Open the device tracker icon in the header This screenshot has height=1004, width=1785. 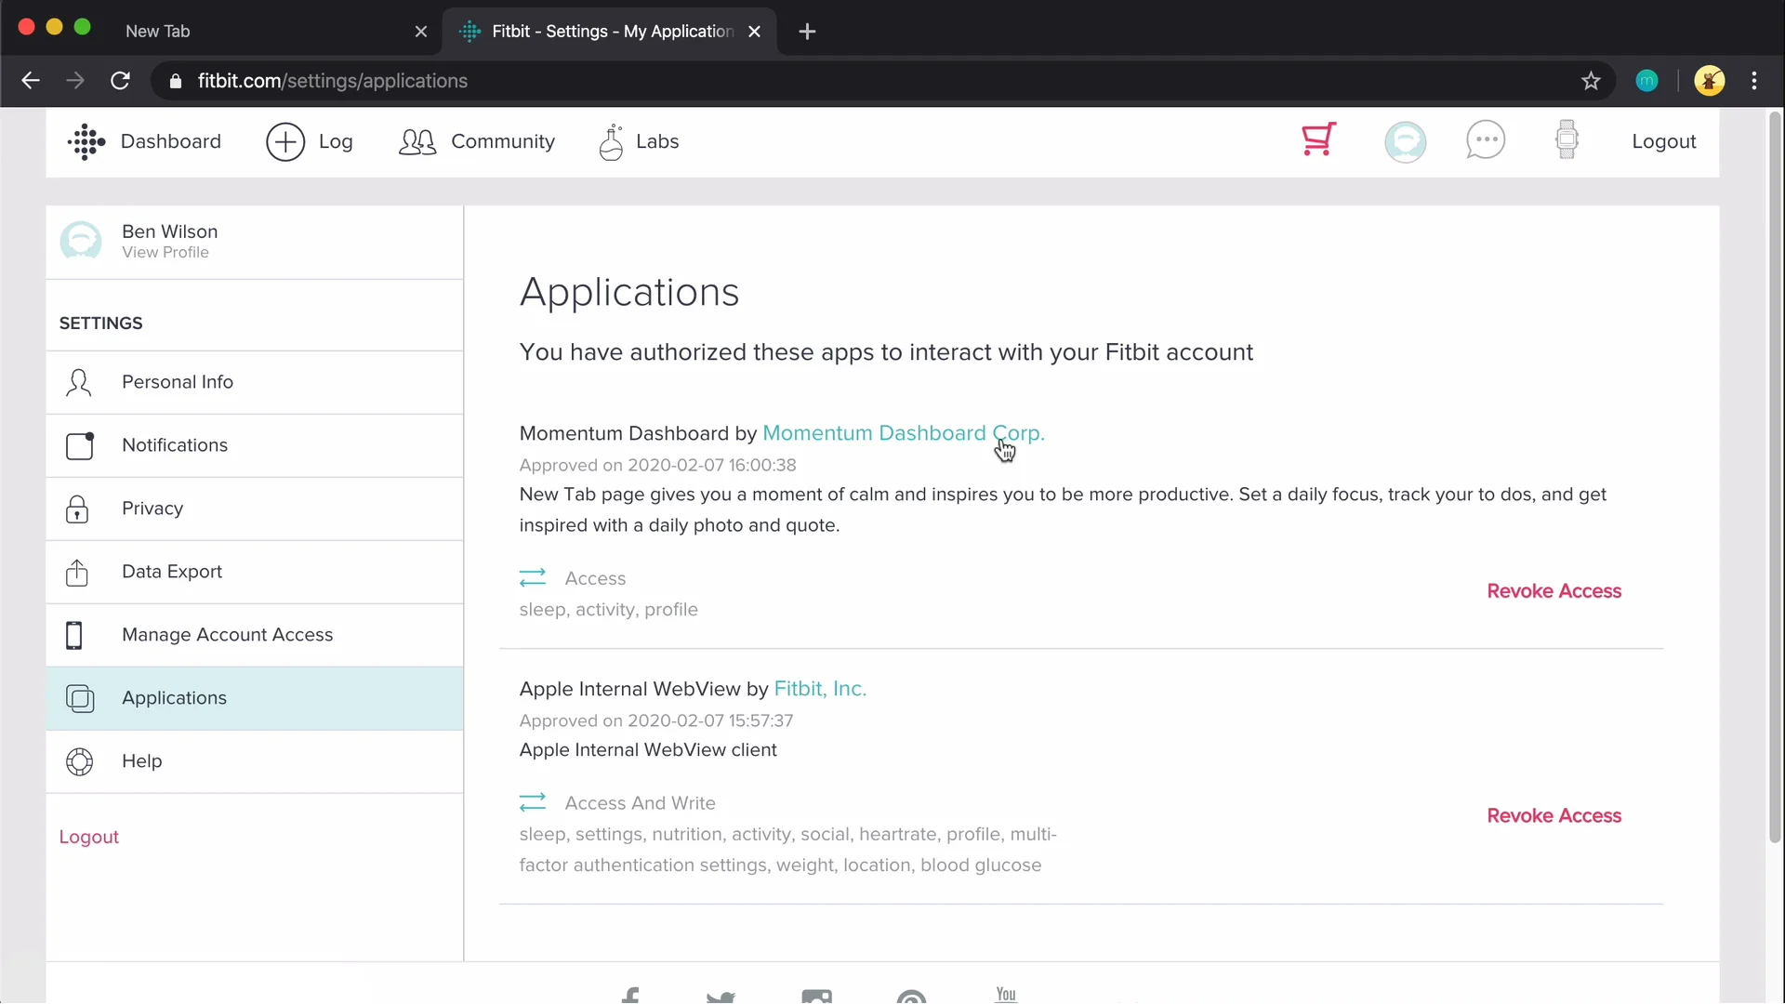point(1567,140)
